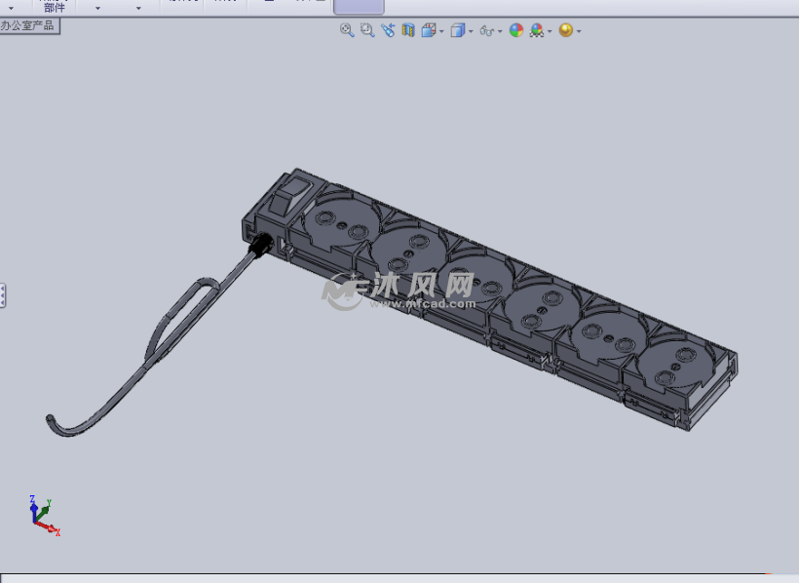Open the View Orientation dropdown arrow
The width and height of the screenshot is (799, 583).
[x=441, y=31]
